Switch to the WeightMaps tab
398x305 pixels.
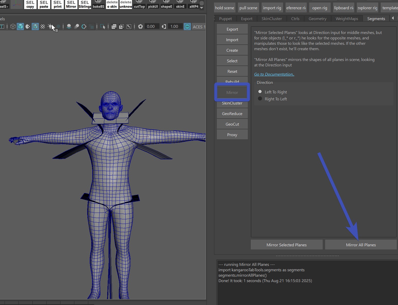(x=347, y=19)
